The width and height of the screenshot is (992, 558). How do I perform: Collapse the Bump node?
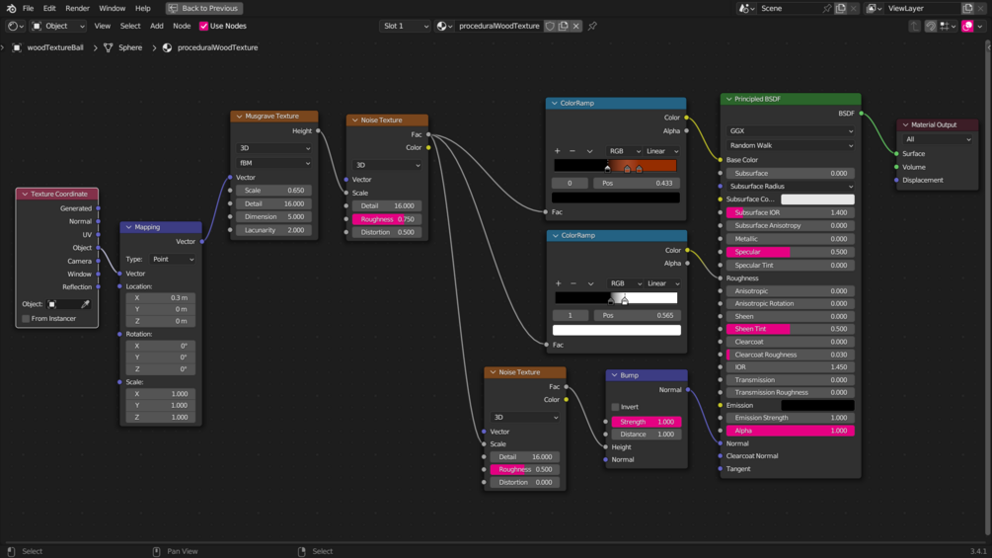[x=614, y=375]
